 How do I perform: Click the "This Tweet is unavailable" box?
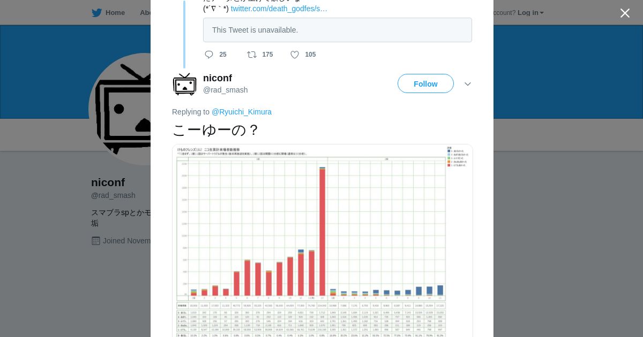pos(338,30)
